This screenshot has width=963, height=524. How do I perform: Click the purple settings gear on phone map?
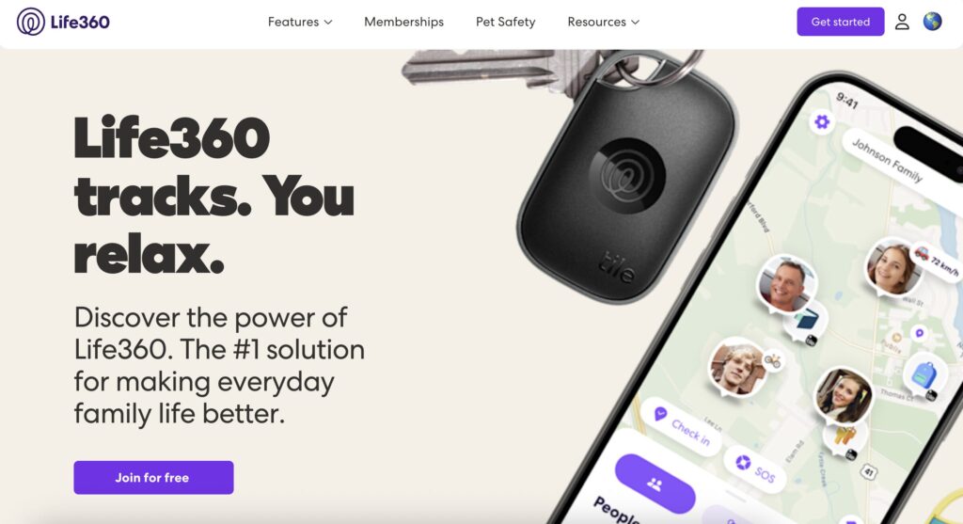click(x=822, y=121)
